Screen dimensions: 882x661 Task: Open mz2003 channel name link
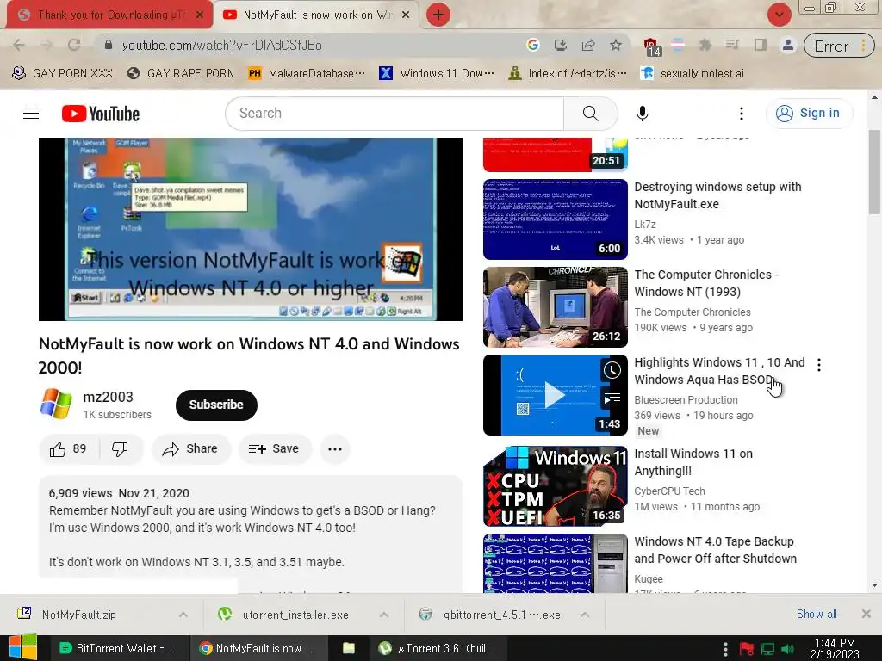click(x=108, y=397)
